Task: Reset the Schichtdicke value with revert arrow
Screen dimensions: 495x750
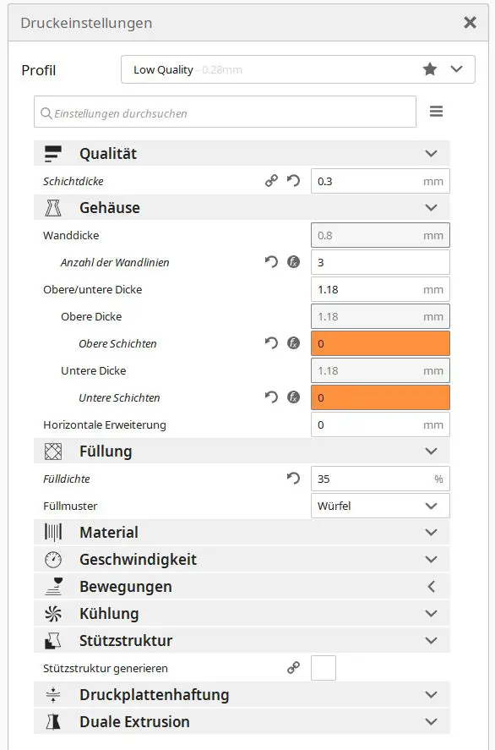Action: tap(293, 181)
